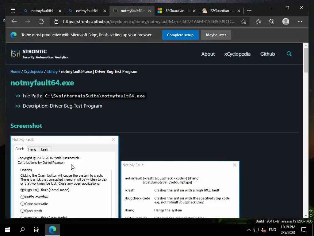Viewport: 314px width, 236px height.
Task: Go to Library breadcrumb link
Action: pos(52,72)
